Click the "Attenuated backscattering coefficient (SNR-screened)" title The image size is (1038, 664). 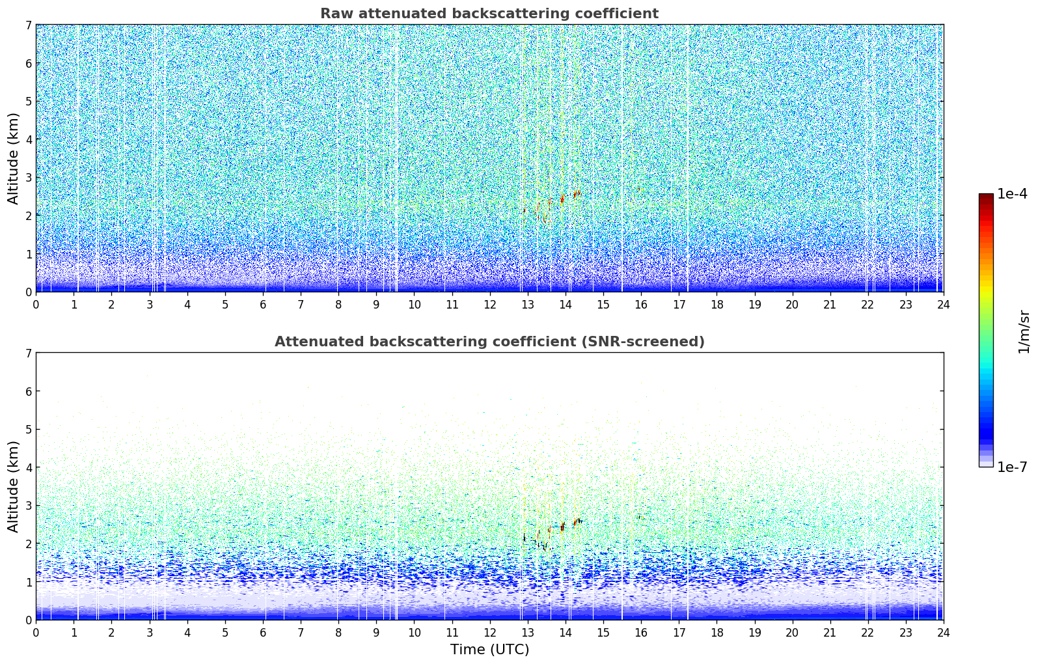coord(489,342)
